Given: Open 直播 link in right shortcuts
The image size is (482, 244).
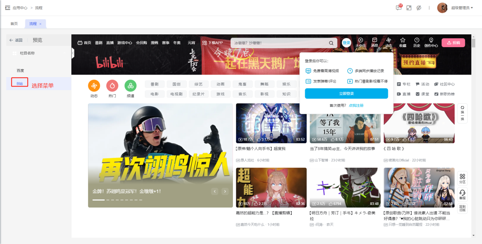Looking at the screenshot, I should [x=404, y=94].
